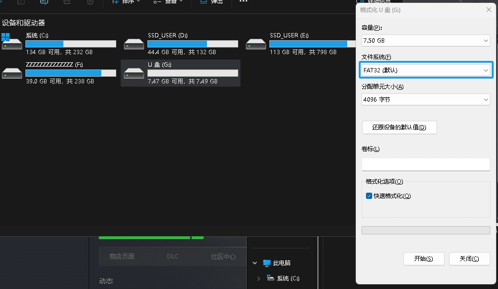Select the U 盘 (G:) drive icon
Image resolution: width=498 pixels, height=289 pixels.
[134, 73]
